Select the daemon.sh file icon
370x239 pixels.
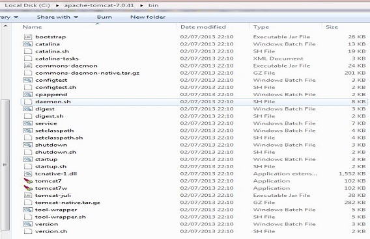click(x=28, y=101)
